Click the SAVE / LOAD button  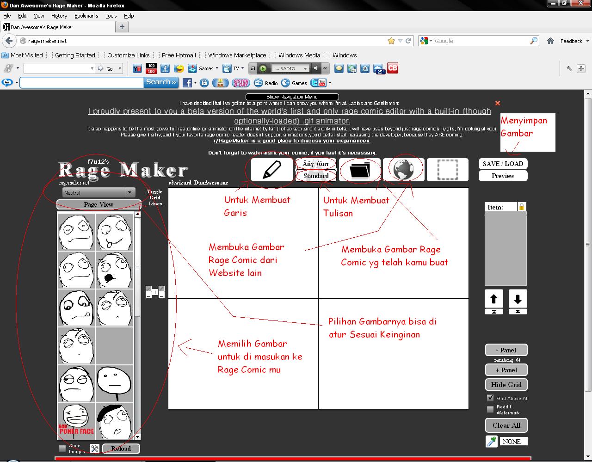503,163
